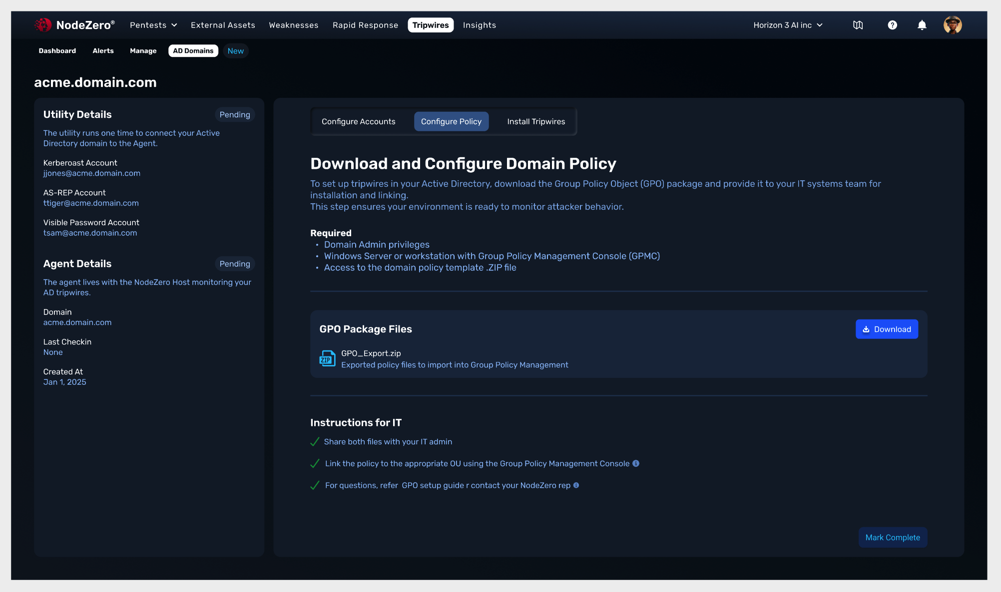This screenshot has width=1001, height=592.
Task: Select the AD Domains sub-tab
Action: [x=193, y=51]
